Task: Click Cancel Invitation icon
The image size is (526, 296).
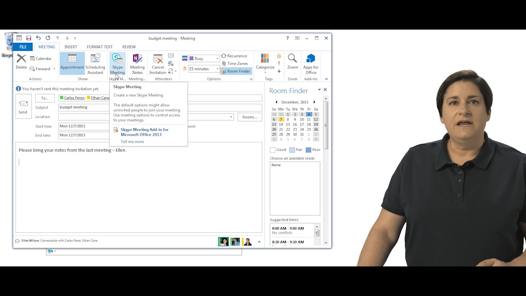Action: coord(158,63)
